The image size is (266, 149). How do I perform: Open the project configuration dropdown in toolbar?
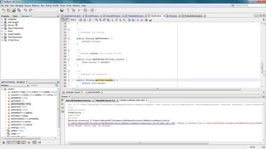(x=47, y=10)
